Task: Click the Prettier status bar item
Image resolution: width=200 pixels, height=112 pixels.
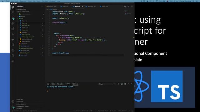Action: pyautogui.click(x=124, y=111)
